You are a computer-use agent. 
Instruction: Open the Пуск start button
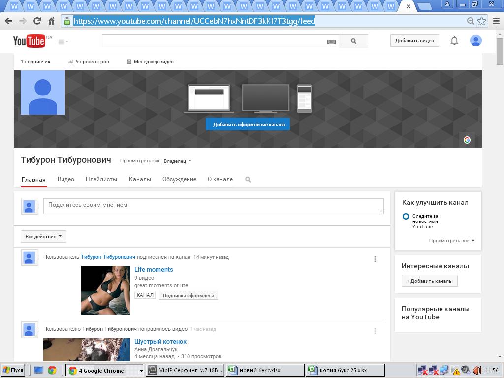[13, 370]
